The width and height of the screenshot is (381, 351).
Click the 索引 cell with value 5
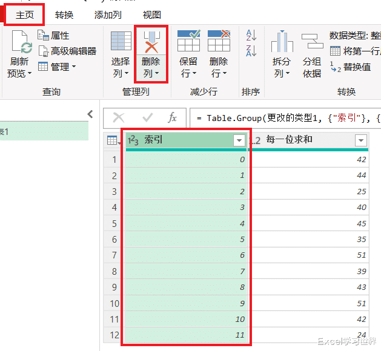186,239
